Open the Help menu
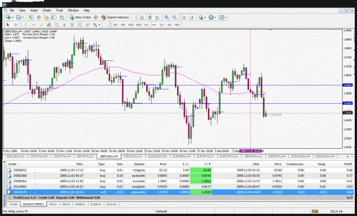 tap(86, 10)
